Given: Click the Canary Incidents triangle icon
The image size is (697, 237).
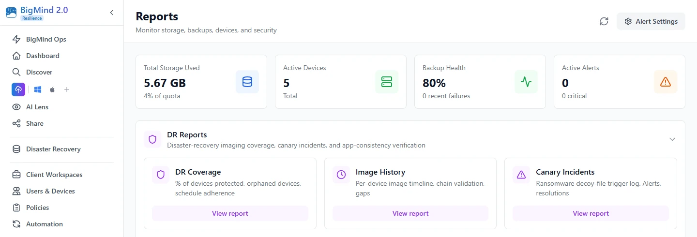Looking at the screenshot, I should click(x=521, y=175).
